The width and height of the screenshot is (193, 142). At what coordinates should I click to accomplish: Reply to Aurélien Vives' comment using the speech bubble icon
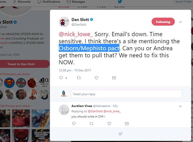74,124
